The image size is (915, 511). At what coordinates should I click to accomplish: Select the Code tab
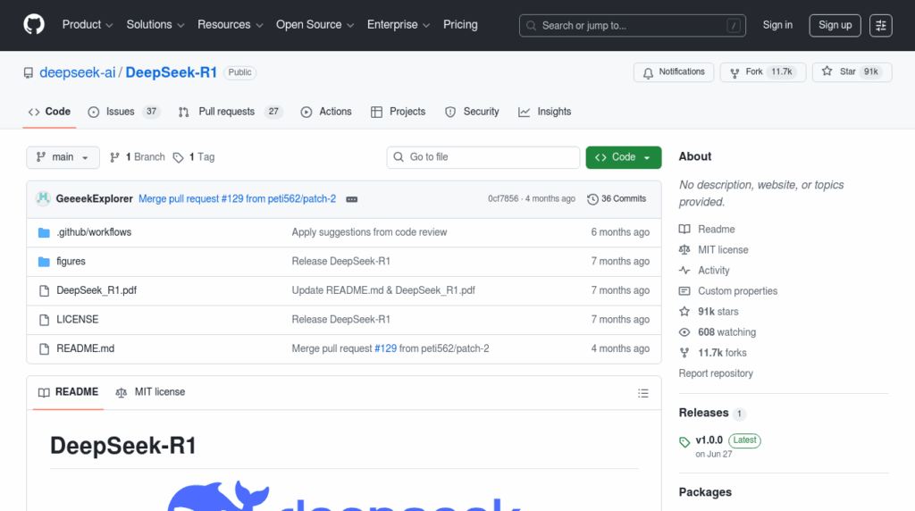(x=50, y=112)
